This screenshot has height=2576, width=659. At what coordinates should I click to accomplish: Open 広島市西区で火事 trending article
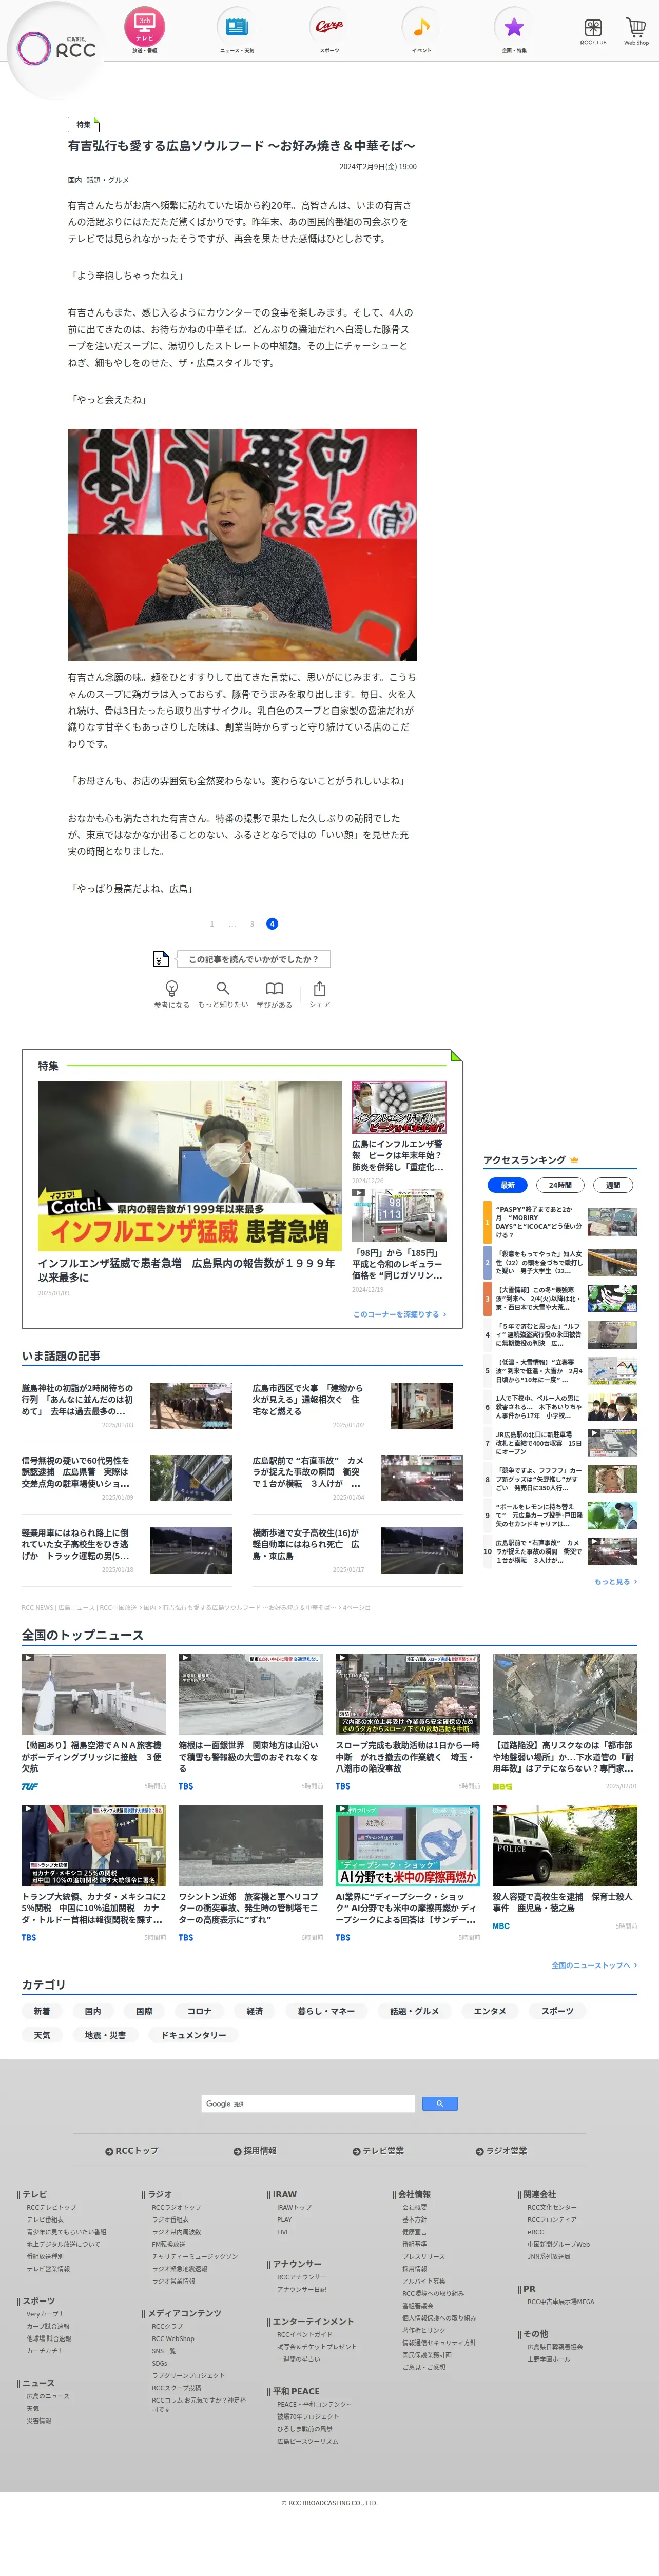[357, 1406]
